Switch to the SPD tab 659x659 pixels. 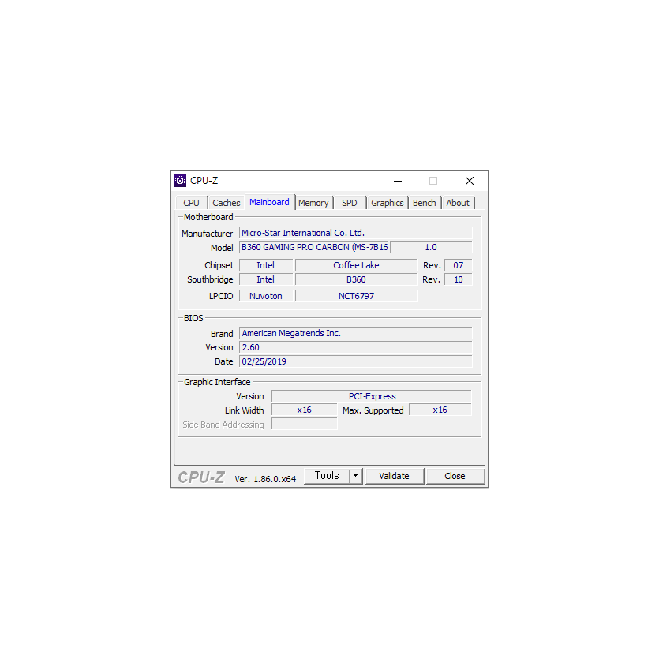click(x=350, y=203)
